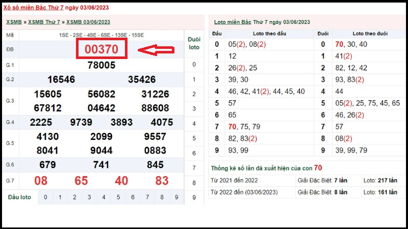Click 'Loto: 217 lần' statistic
The image size is (408, 229).
coord(380,181)
